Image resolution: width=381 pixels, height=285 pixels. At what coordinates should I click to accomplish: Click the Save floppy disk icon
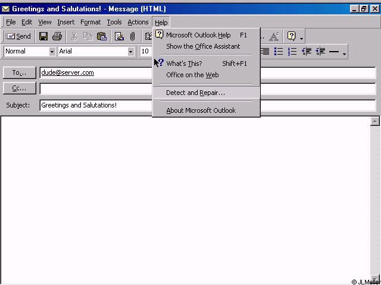pyautogui.click(x=43, y=36)
